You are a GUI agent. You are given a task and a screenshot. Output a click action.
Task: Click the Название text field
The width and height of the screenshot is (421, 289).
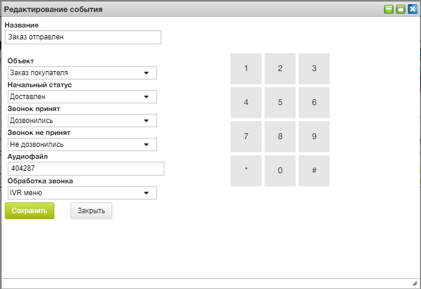[82, 37]
